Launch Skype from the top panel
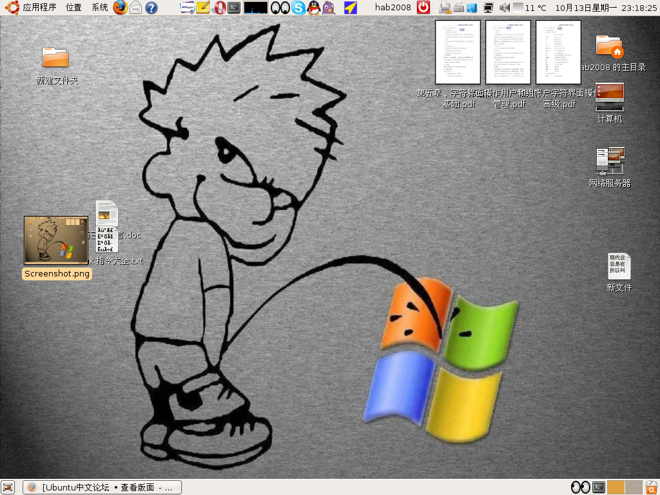 pos(298,8)
